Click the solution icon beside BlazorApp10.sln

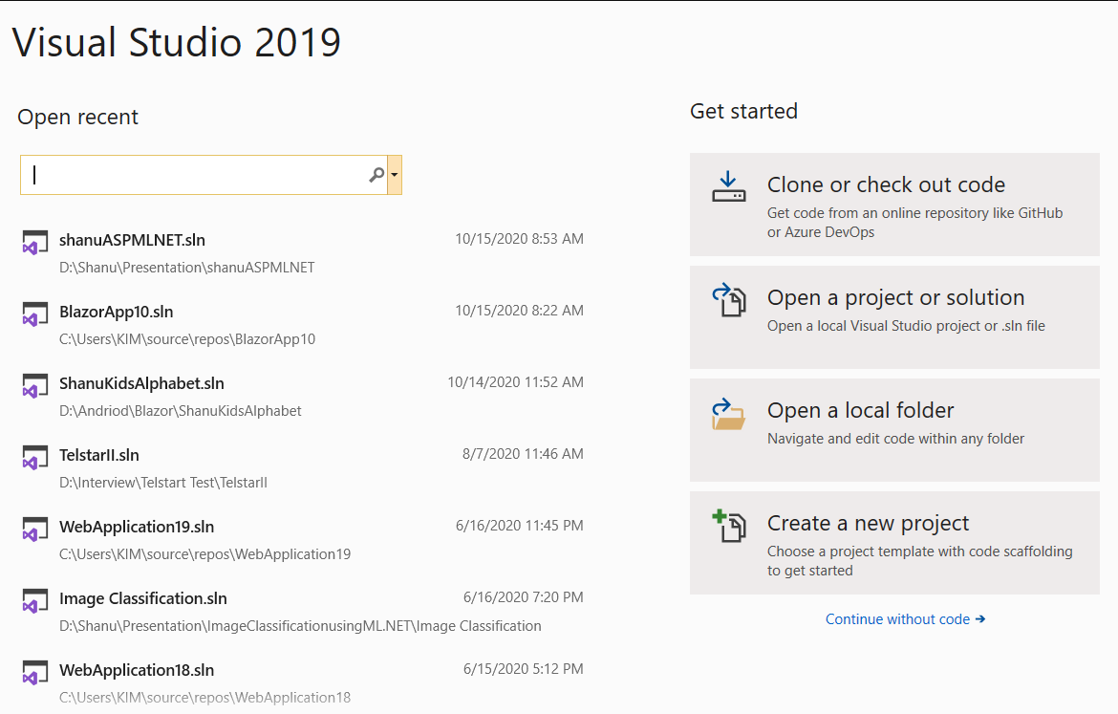coord(35,314)
